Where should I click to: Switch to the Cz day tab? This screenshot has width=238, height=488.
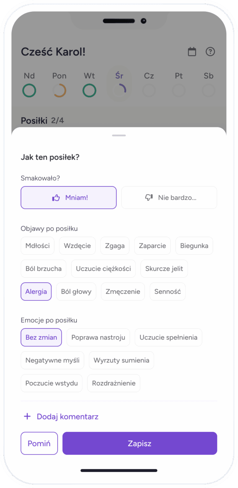tap(149, 76)
